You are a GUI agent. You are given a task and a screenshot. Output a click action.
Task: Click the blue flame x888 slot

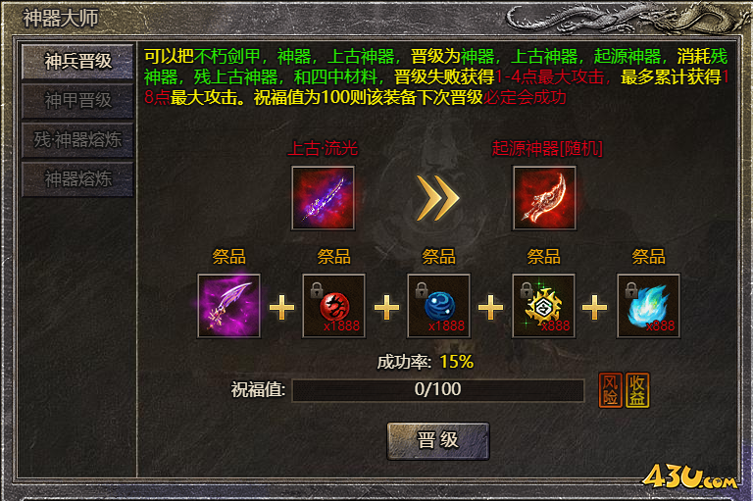tap(648, 306)
